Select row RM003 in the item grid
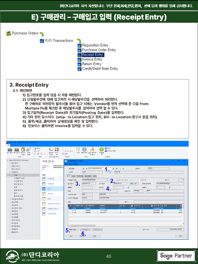This screenshot has height=264, width=198. point(125,213)
